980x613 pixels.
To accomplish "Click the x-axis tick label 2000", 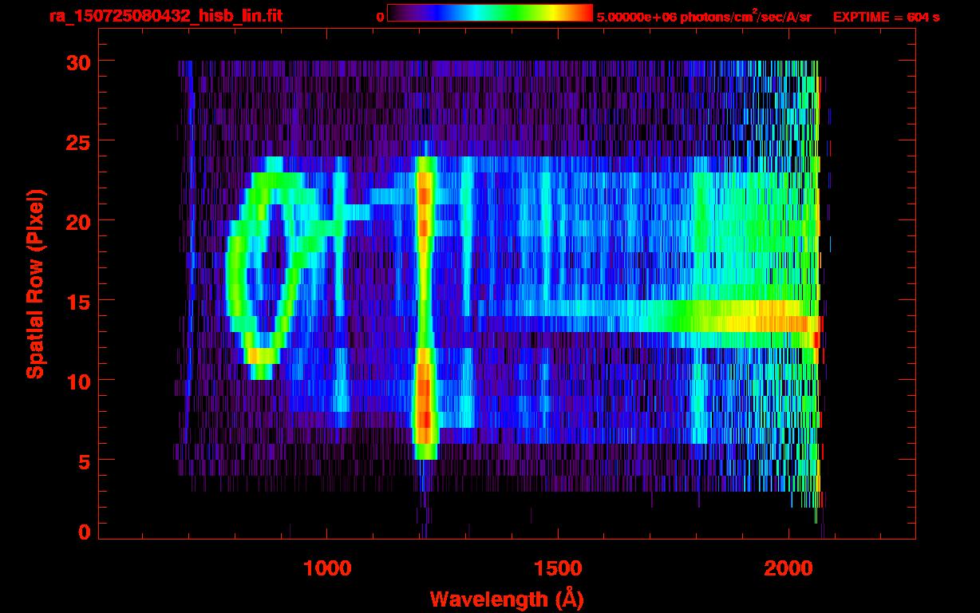I will pos(788,568).
